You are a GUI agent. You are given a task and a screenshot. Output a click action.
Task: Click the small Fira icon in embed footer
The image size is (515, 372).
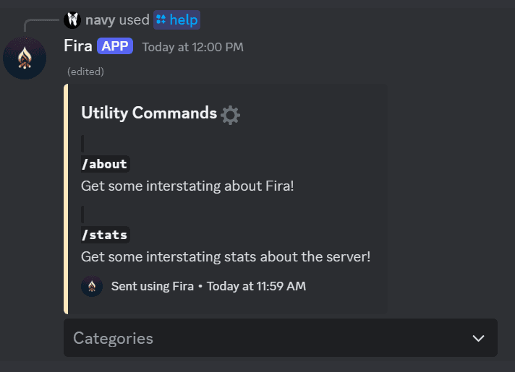[92, 286]
